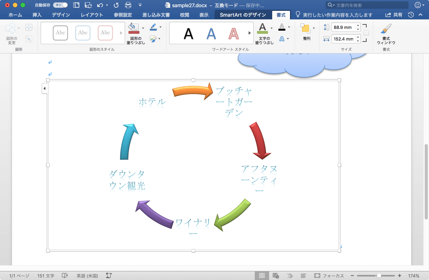Click the spelling check icon in status bar

click(x=65, y=276)
